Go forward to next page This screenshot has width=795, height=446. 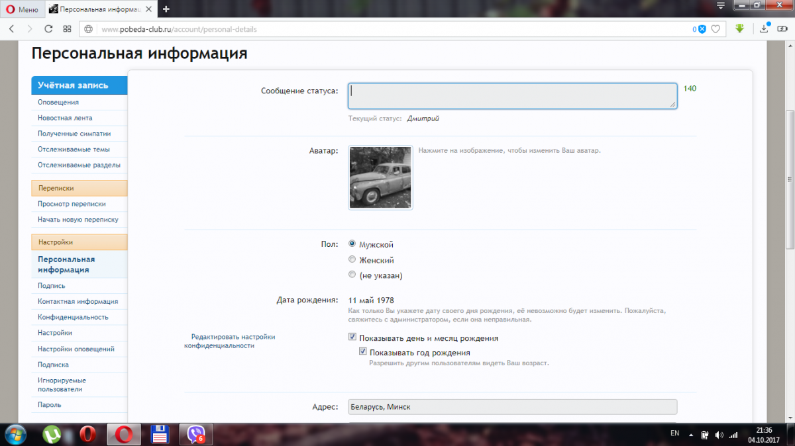(x=30, y=29)
